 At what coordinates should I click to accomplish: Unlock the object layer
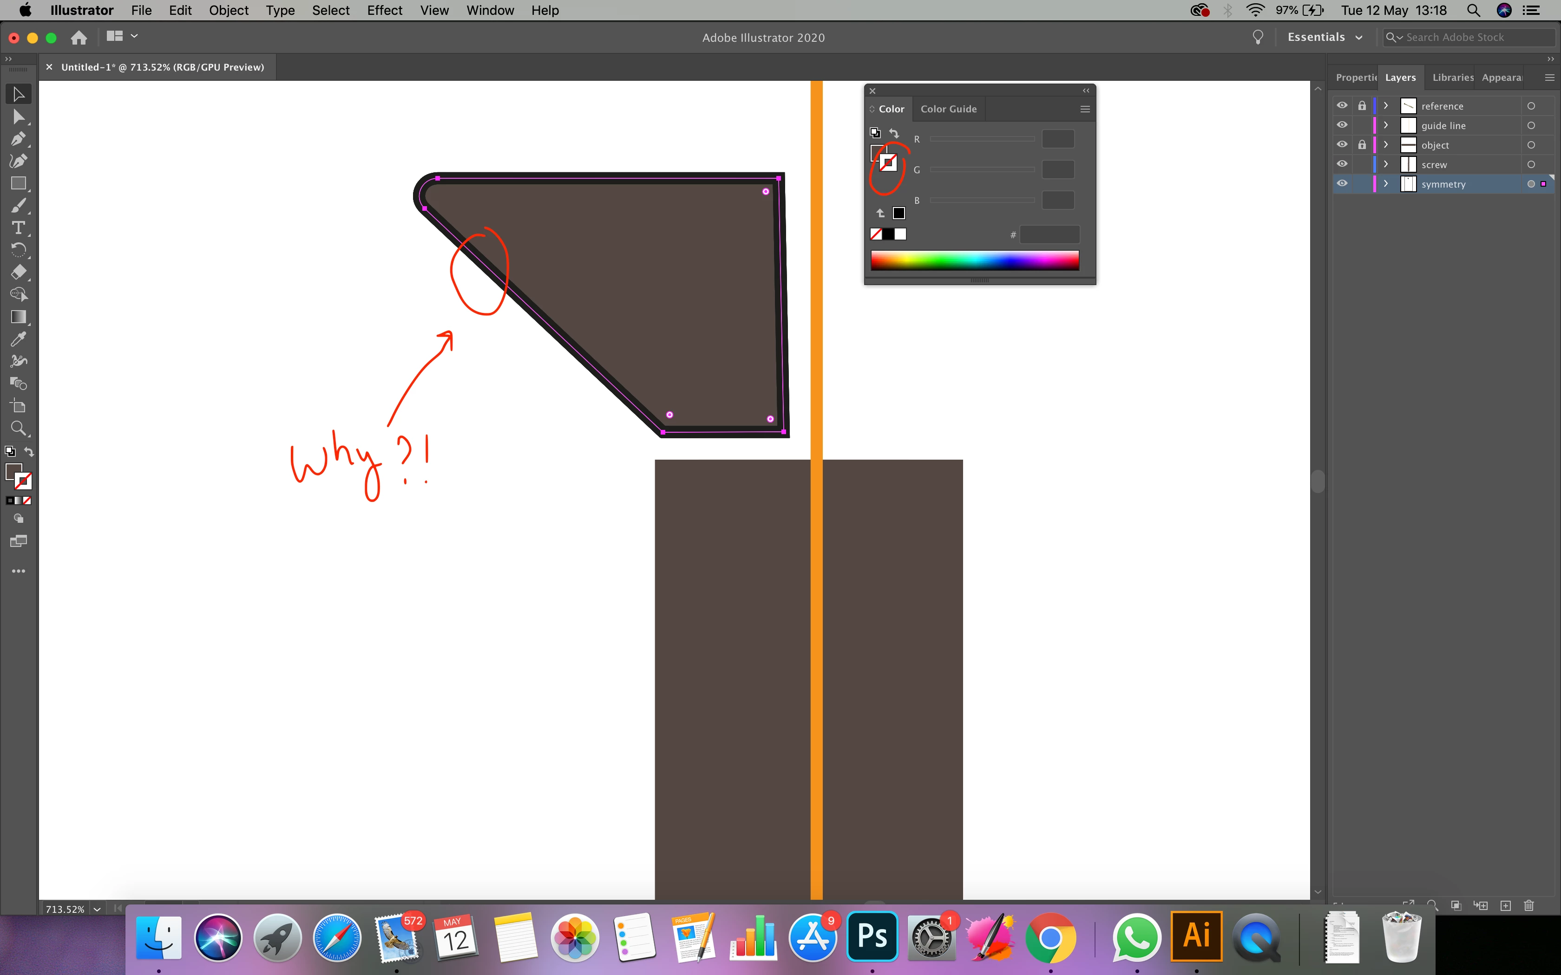[x=1362, y=145]
